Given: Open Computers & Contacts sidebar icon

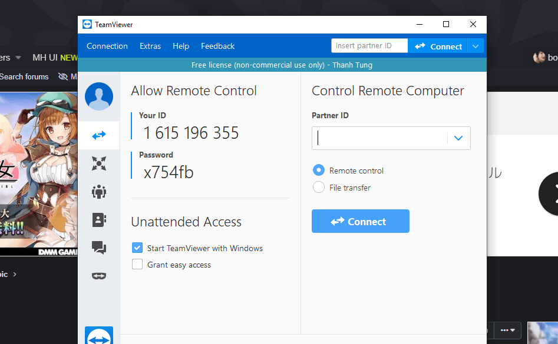Looking at the screenshot, I should click(x=99, y=220).
